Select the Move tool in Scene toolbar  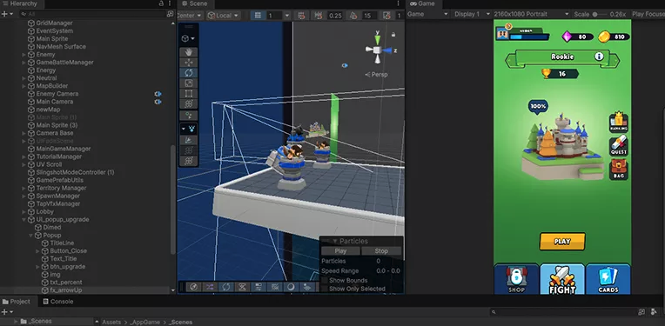(x=189, y=63)
